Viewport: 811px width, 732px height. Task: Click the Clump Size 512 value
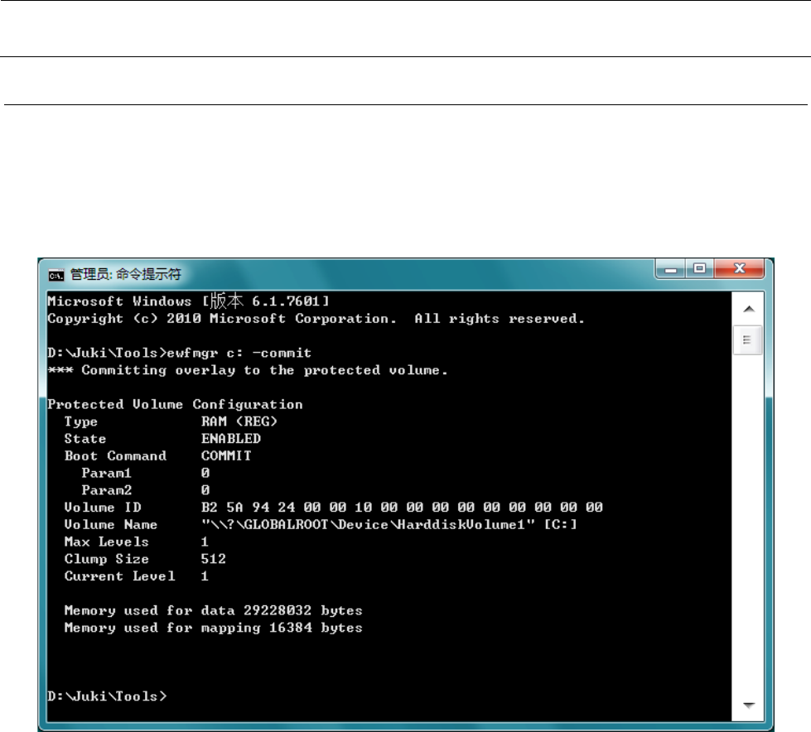click(x=213, y=559)
